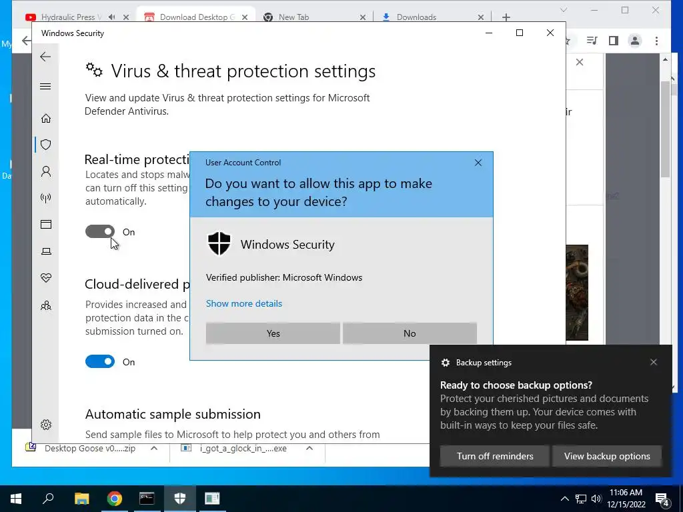Close the Downloads tab

(x=480, y=17)
